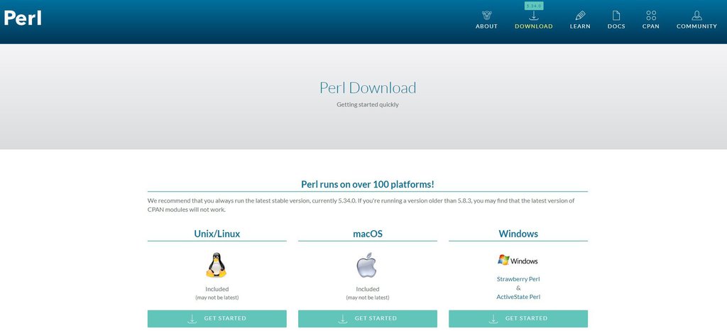Click the Download arrow icon in navigation
This screenshot has width=727, height=331.
[x=534, y=16]
